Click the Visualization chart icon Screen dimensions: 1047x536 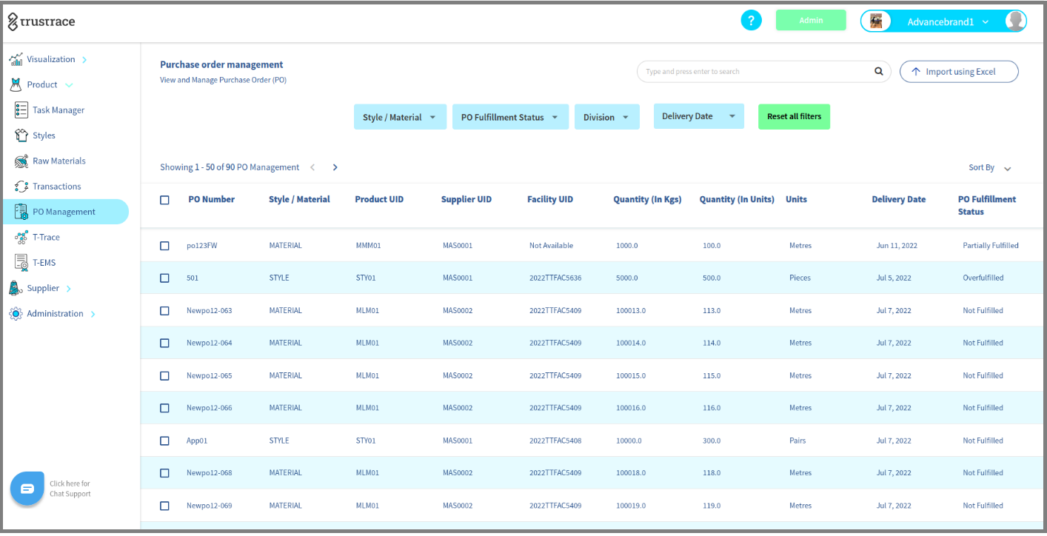click(16, 59)
